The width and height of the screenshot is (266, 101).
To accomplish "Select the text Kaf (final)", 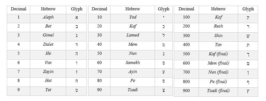I will [218, 54].
